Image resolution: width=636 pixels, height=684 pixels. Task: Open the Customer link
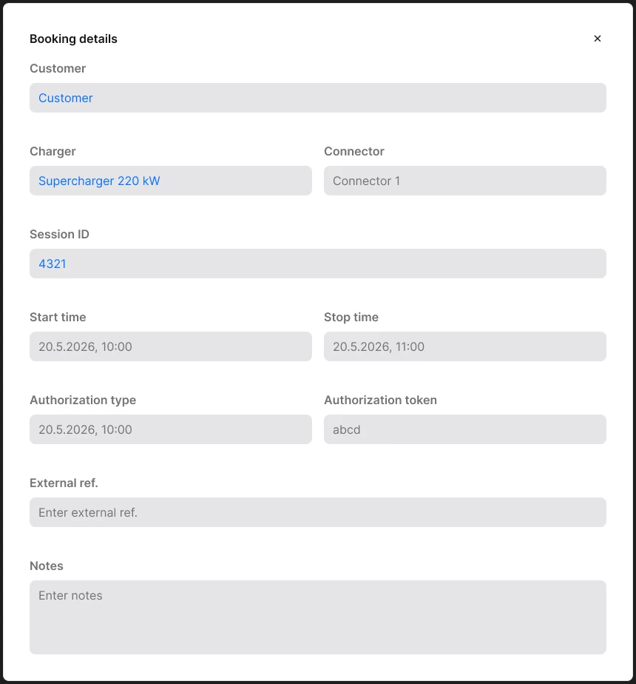click(65, 98)
